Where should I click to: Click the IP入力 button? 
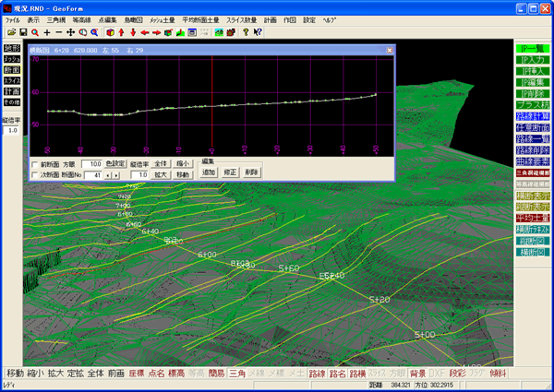[533, 60]
